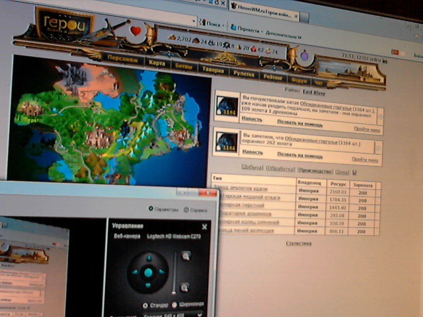The width and height of the screenshot is (423, 317).
Task: Click Позвать на помощь in second encounter
Action: tap(299, 155)
